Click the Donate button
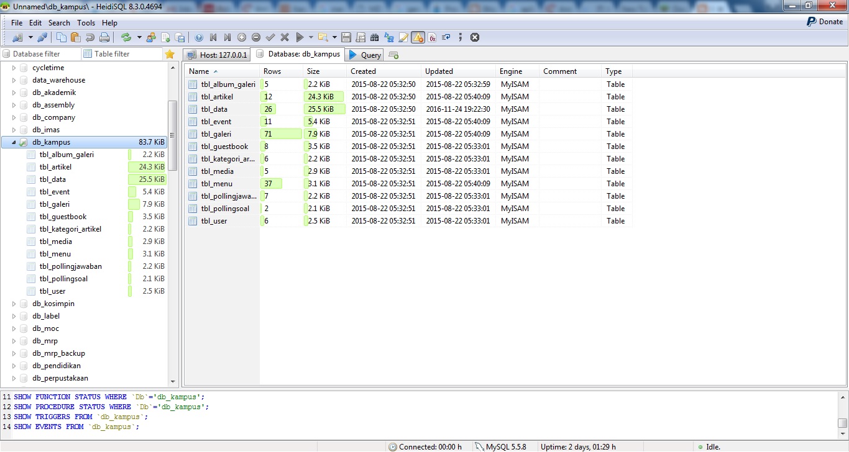 (x=825, y=21)
